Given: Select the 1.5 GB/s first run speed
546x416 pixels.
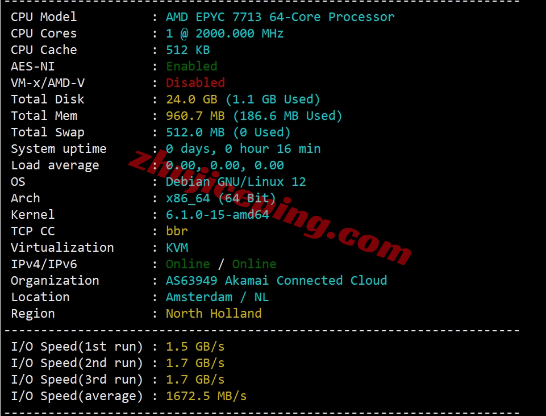Looking at the screenshot, I should point(195,347).
